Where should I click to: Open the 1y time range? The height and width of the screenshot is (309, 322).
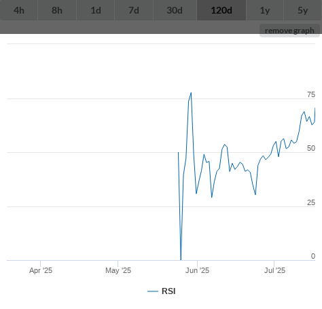coord(265,10)
